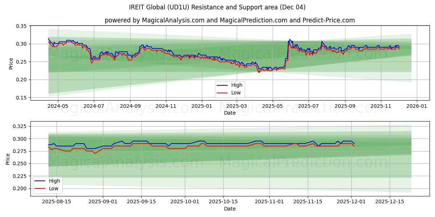Click the 2025-03 date label to expand details
435x217 pixels.
(237, 106)
